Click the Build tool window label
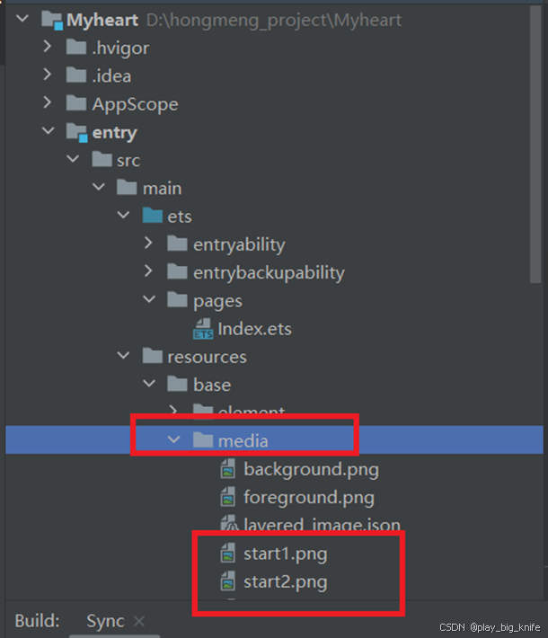The image size is (548, 638). pyautogui.click(x=37, y=621)
